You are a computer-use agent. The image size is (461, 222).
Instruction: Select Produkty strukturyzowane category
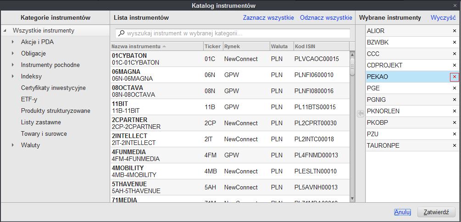pyautogui.click(x=56, y=111)
